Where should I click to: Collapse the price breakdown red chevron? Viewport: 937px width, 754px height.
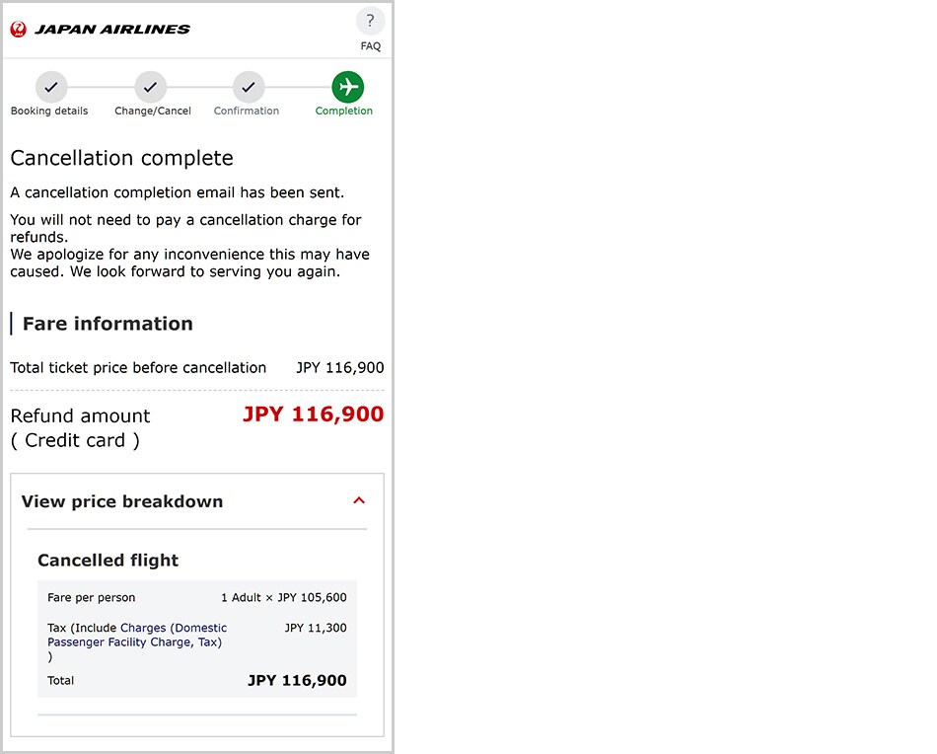359,500
